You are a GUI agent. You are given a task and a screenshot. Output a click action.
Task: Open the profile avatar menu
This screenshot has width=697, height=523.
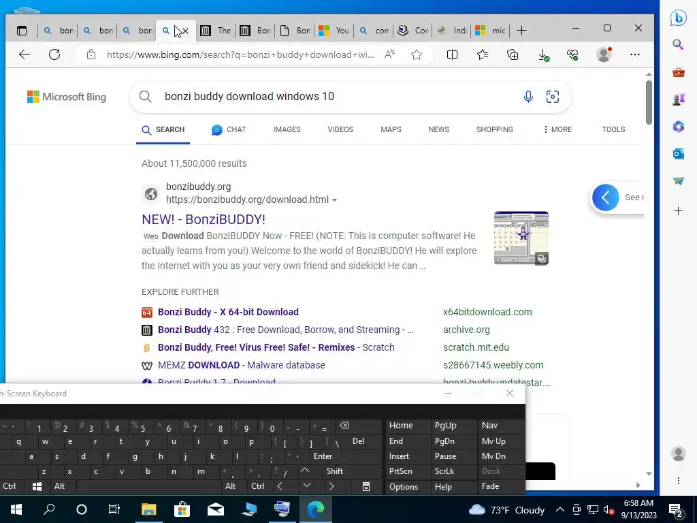click(604, 54)
